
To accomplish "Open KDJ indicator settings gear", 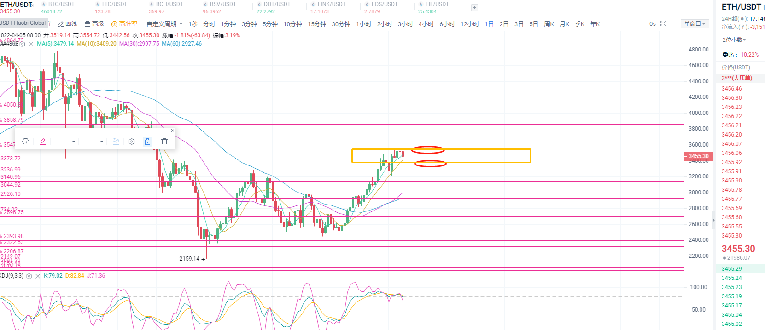I will 29,276.
